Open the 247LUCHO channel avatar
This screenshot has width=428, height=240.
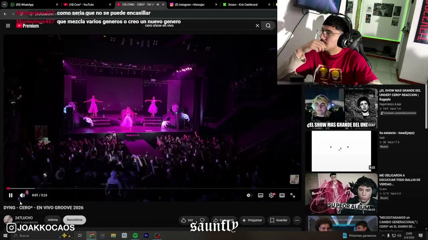[x=8, y=220]
